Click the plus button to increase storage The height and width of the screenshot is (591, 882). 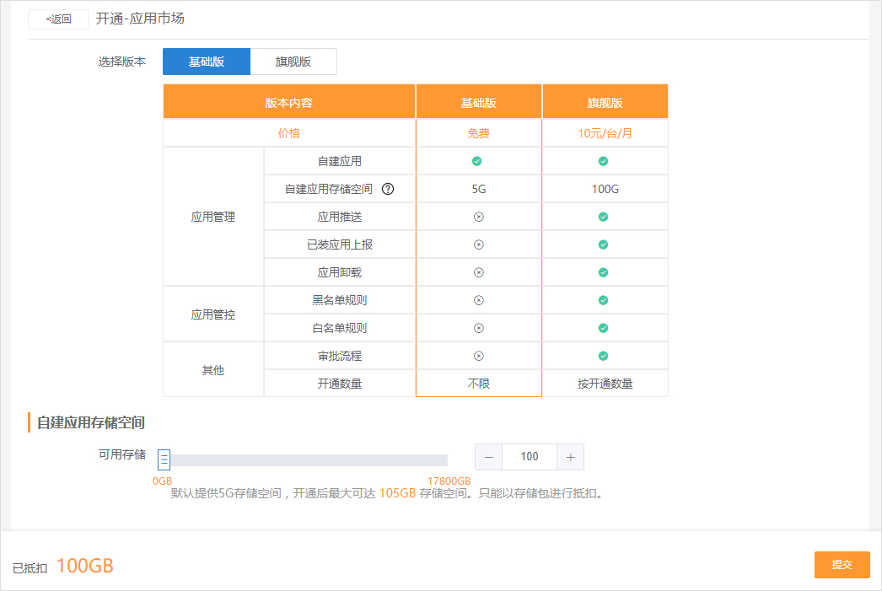point(570,456)
